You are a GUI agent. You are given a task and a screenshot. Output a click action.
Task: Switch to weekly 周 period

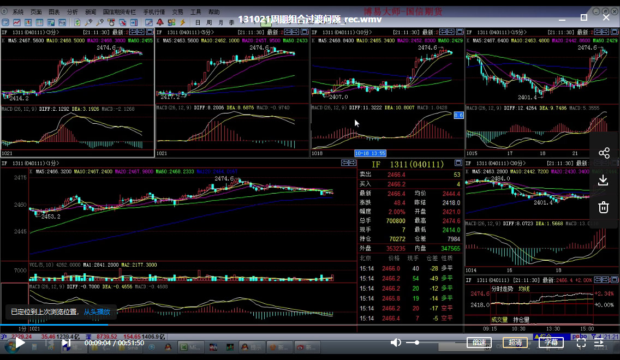coord(209,22)
